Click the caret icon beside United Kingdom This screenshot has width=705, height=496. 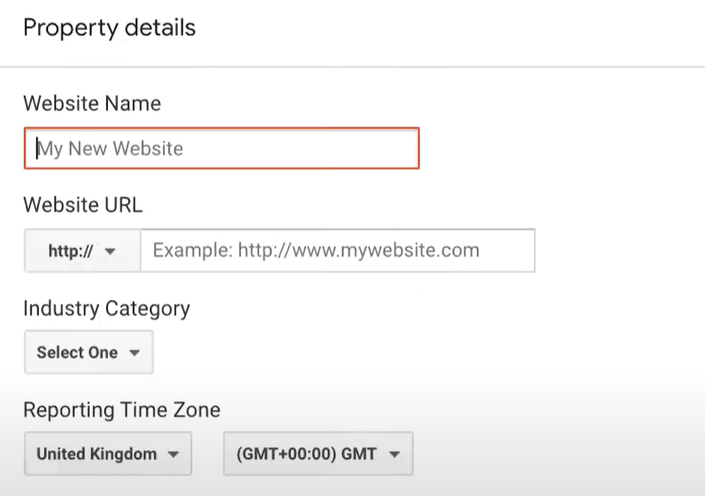[x=173, y=454]
